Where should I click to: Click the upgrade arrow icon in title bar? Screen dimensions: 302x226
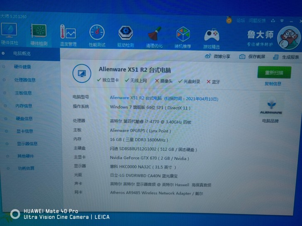click(273, 21)
